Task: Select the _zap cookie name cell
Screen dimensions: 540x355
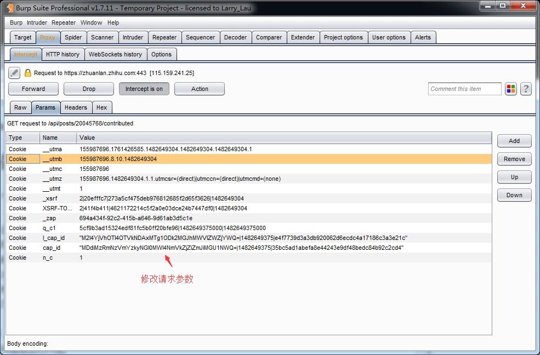Action: click(58, 218)
